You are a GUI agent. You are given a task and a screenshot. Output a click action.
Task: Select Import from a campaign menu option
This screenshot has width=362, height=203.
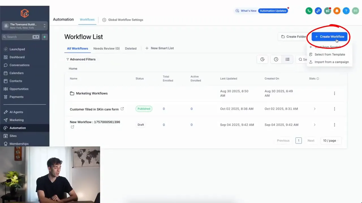tap(331, 62)
